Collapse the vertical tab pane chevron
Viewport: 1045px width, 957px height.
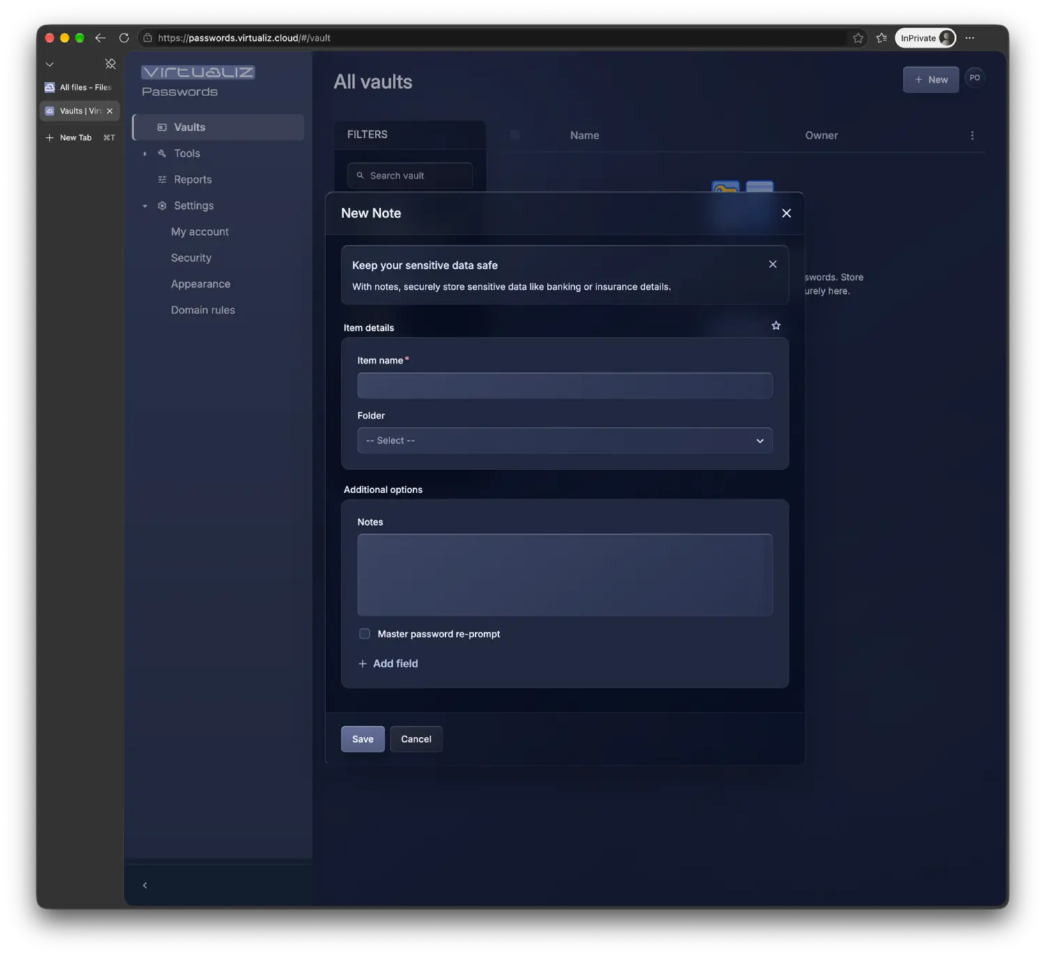coord(49,64)
